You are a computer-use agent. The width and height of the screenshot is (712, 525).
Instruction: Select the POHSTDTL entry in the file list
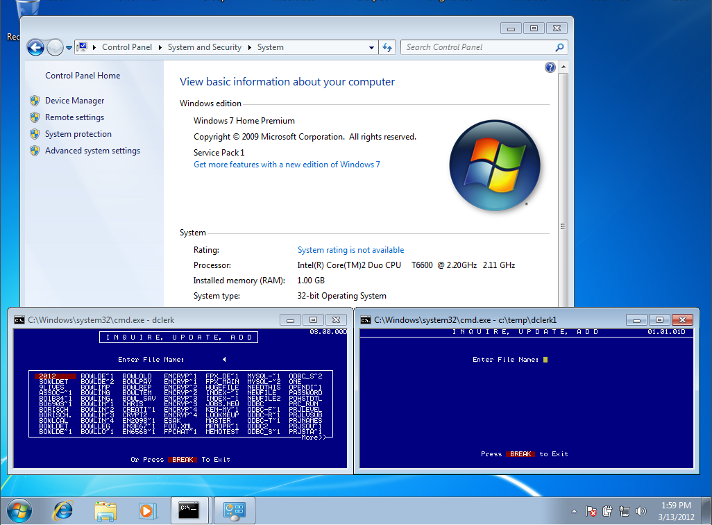tap(305, 398)
